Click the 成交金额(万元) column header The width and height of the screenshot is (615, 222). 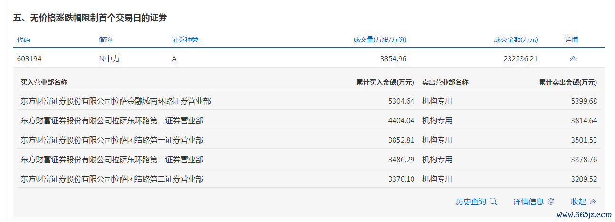pyautogui.click(x=516, y=39)
